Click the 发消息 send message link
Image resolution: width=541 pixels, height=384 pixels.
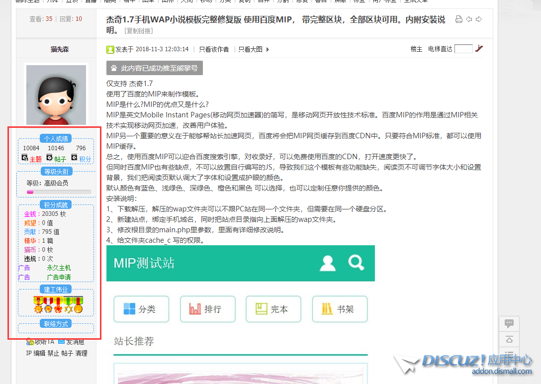coord(71,342)
